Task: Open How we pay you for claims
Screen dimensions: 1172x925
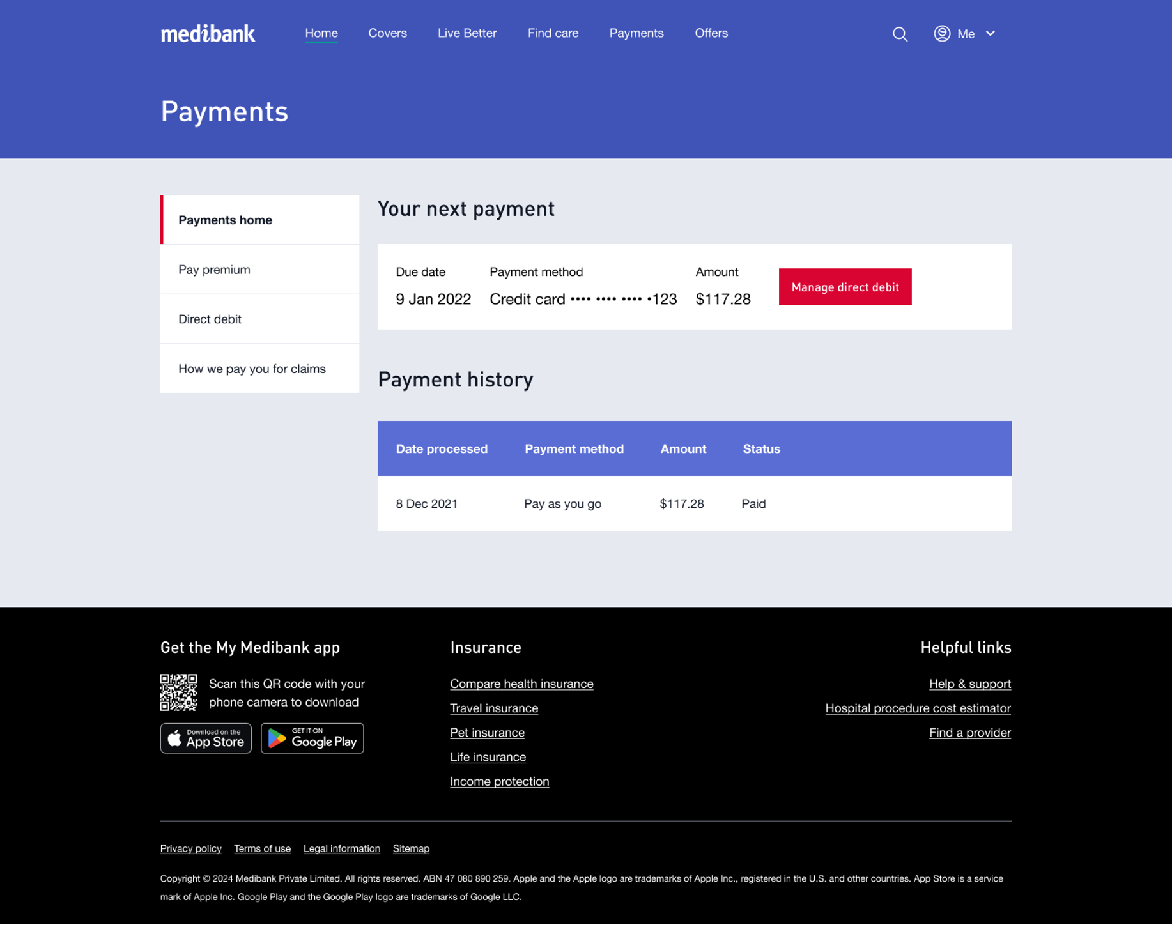Action: coord(252,368)
